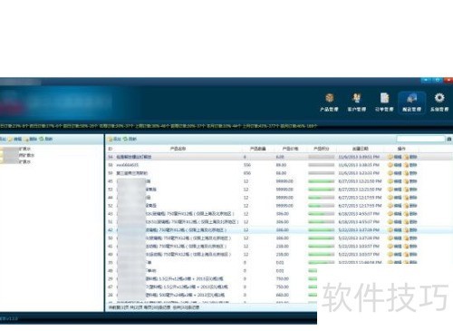
Task: Select the third folder in category tree
Action: coord(15,161)
